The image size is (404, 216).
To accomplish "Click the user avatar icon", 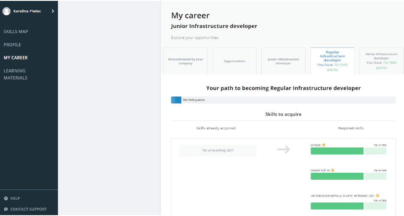I will pos(6,12).
